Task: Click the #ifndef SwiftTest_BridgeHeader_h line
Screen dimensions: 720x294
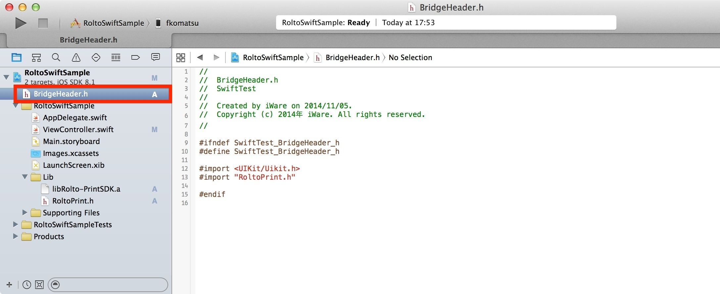Action: 269,143
